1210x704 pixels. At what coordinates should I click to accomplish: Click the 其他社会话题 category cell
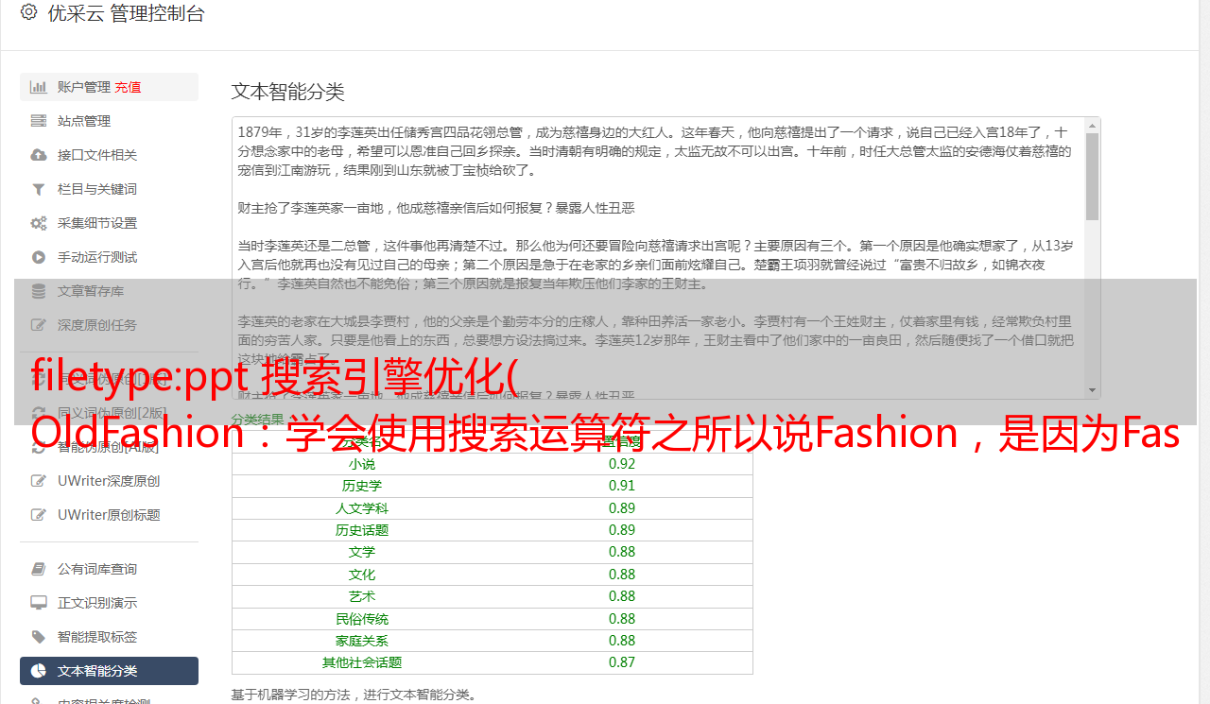362,662
